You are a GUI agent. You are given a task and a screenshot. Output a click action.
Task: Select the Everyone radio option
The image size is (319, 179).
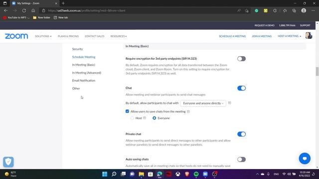point(154,118)
